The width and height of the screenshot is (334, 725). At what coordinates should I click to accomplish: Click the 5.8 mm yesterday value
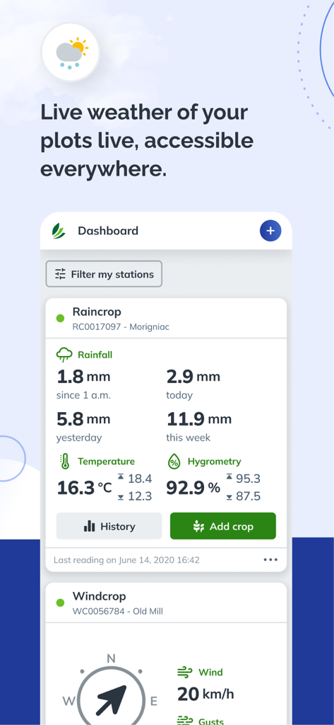pyautogui.click(x=83, y=419)
